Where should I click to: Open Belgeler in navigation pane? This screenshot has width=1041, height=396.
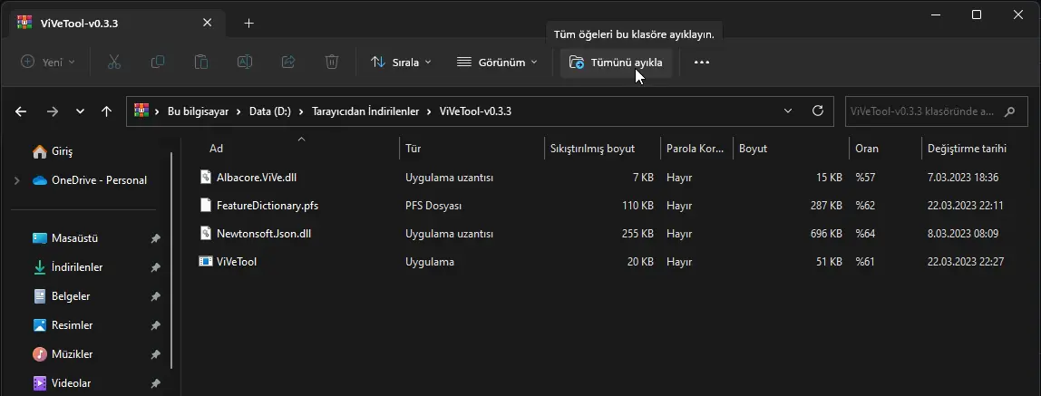(71, 296)
